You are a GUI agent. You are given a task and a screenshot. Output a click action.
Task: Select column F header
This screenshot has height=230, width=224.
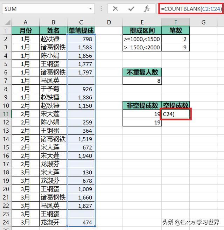(176, 22)
